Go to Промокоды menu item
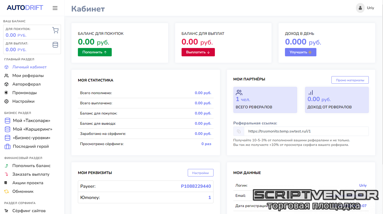The height and width of the screenshot is (214, 383). pyautogui.click(x=24, y=93)
